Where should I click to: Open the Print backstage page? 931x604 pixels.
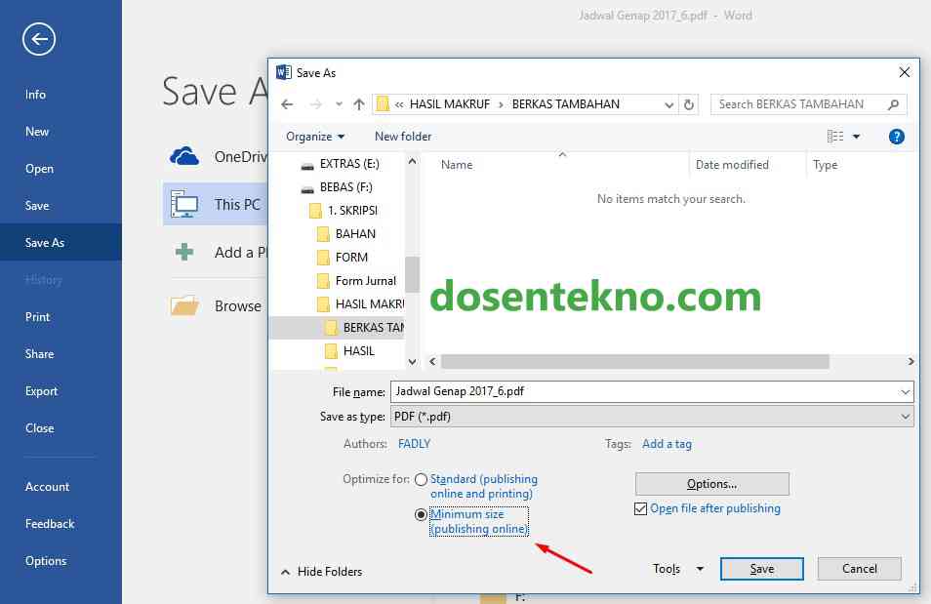37,316
